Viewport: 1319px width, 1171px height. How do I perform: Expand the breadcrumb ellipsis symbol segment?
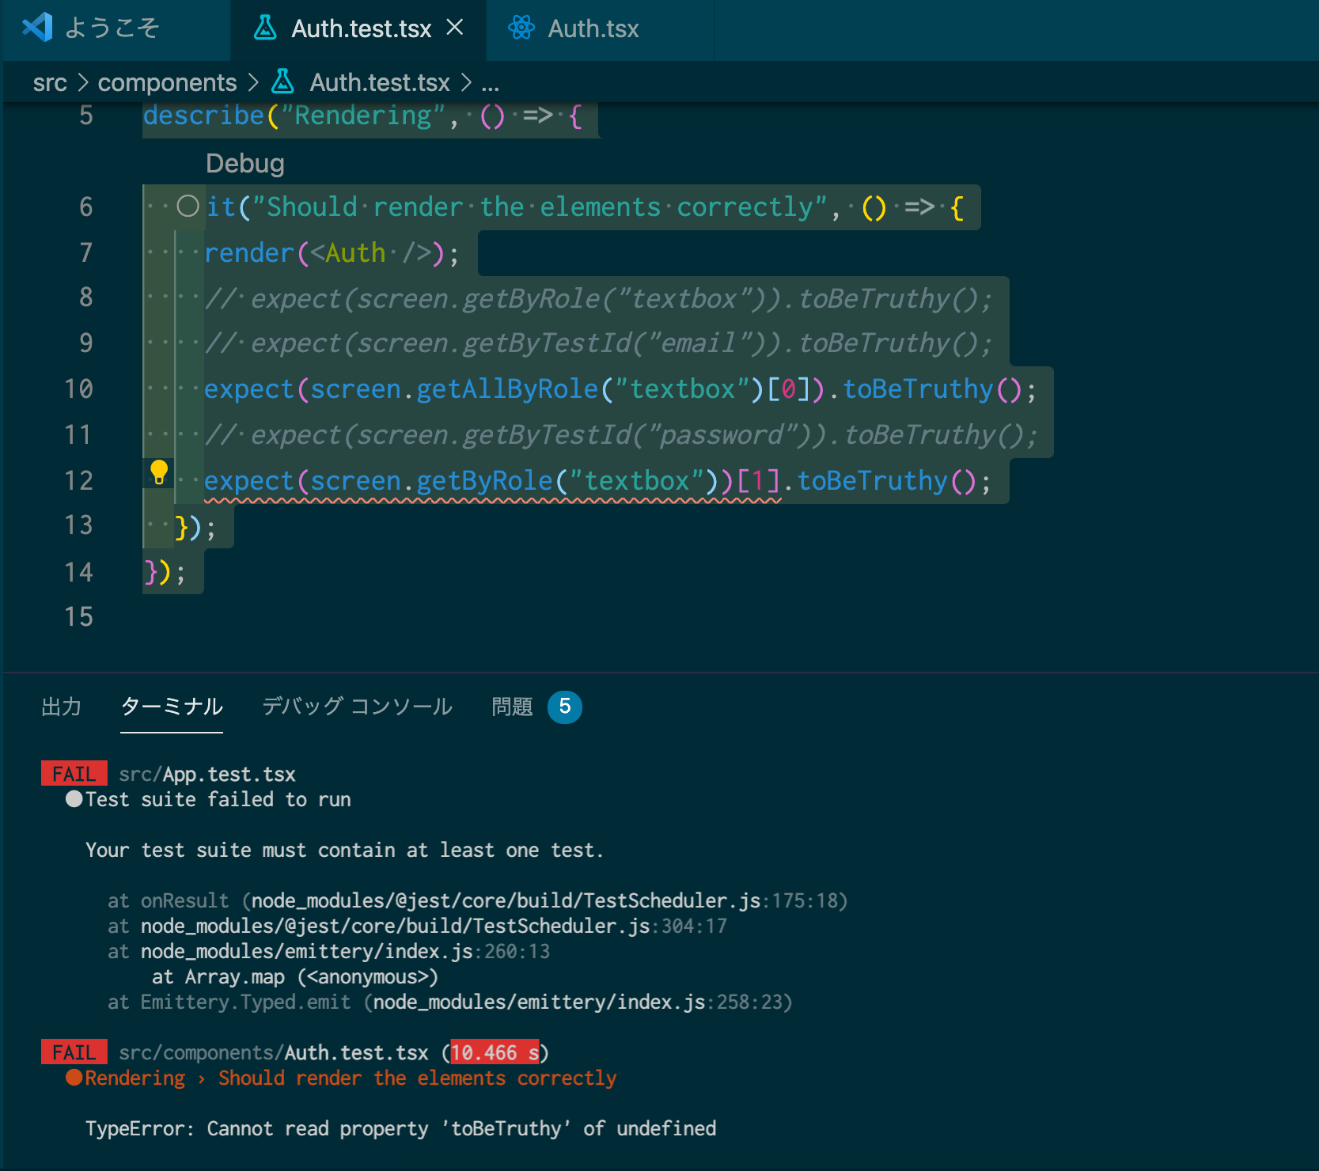(x=491, y=84)
